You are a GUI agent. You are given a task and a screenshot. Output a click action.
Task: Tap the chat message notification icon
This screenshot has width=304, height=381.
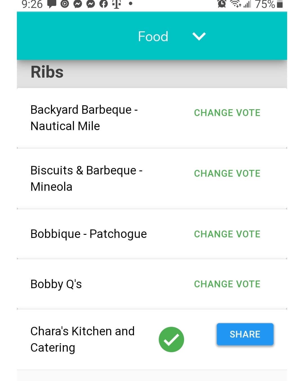coord(52,4)
